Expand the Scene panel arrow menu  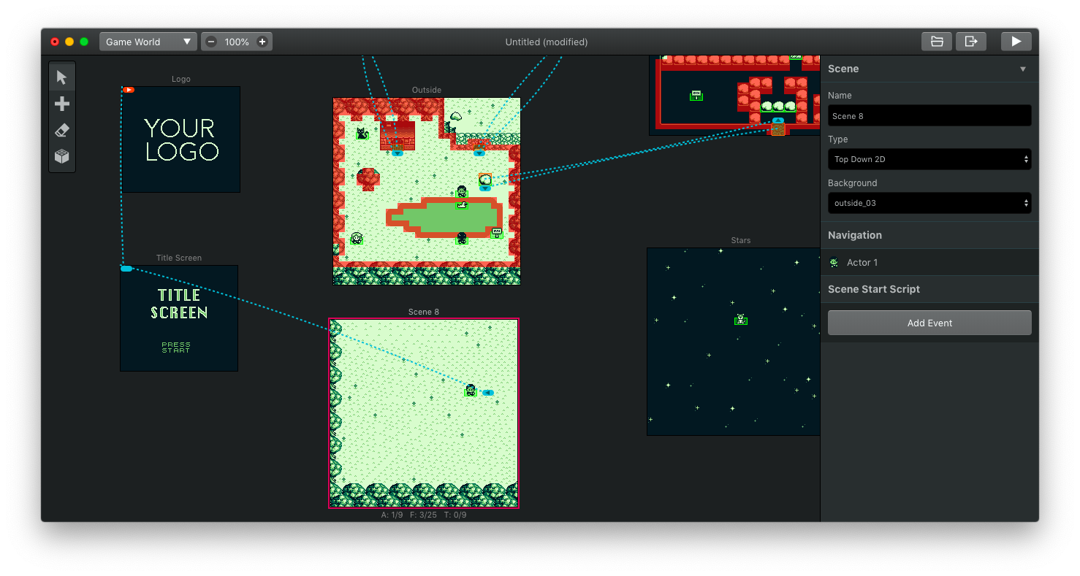coord(1023,69)
